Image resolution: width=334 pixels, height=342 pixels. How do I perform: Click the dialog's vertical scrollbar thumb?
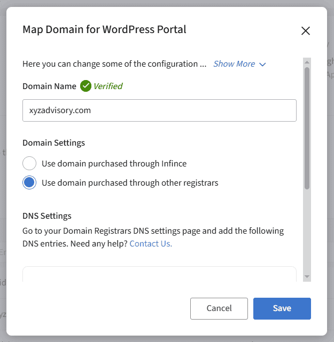(x=307, y=128)
